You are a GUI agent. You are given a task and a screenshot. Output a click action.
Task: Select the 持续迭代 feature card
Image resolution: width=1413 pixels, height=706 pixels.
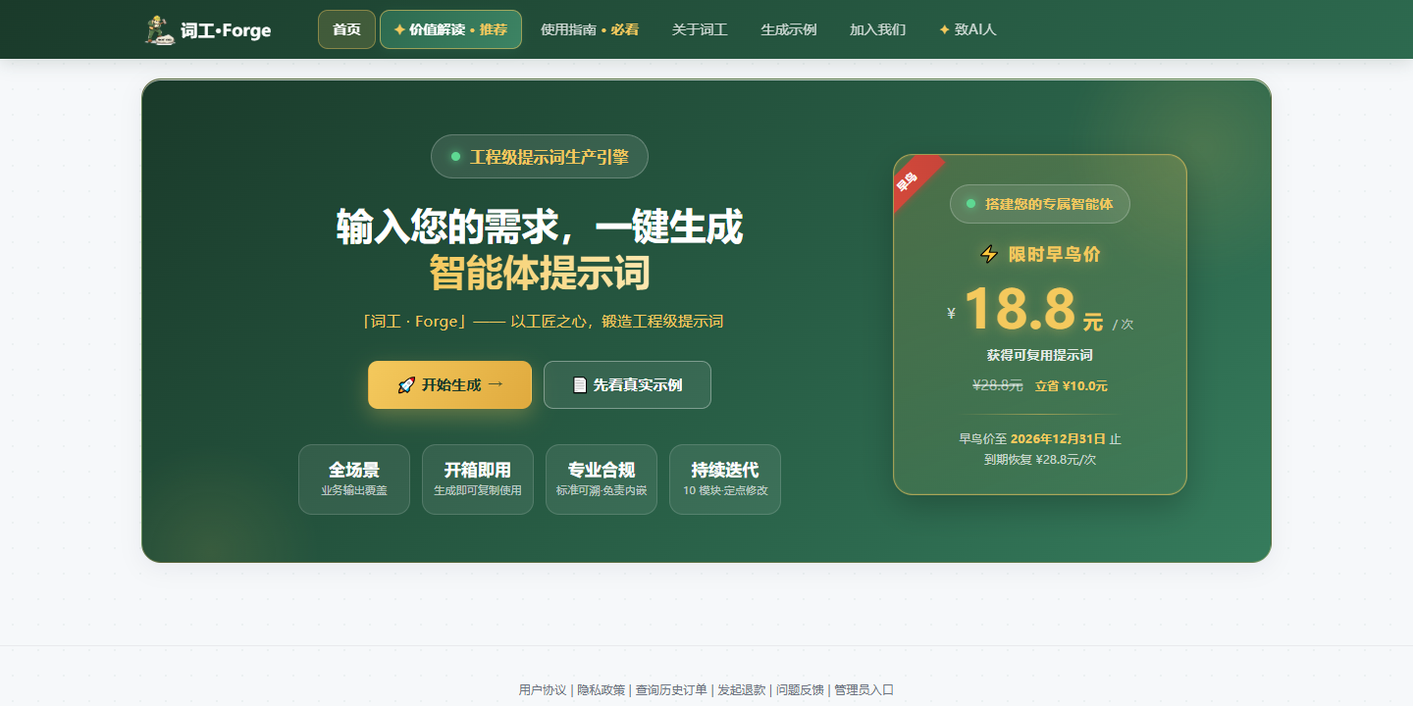pos(725,479)
